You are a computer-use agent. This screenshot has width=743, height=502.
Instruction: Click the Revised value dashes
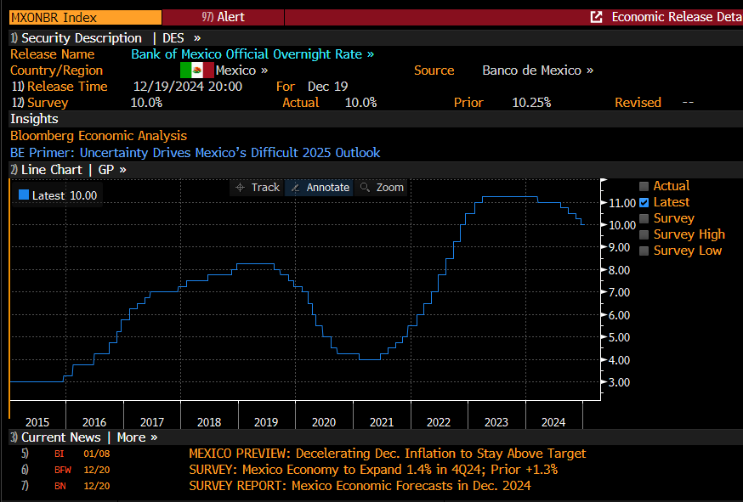[x=688, y=103]
